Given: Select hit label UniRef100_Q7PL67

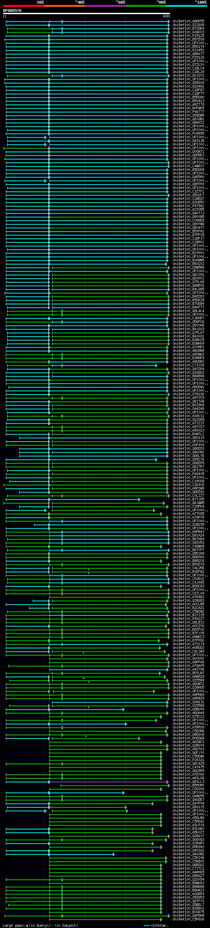Looking at the screenshot, I should click(188, 332).
